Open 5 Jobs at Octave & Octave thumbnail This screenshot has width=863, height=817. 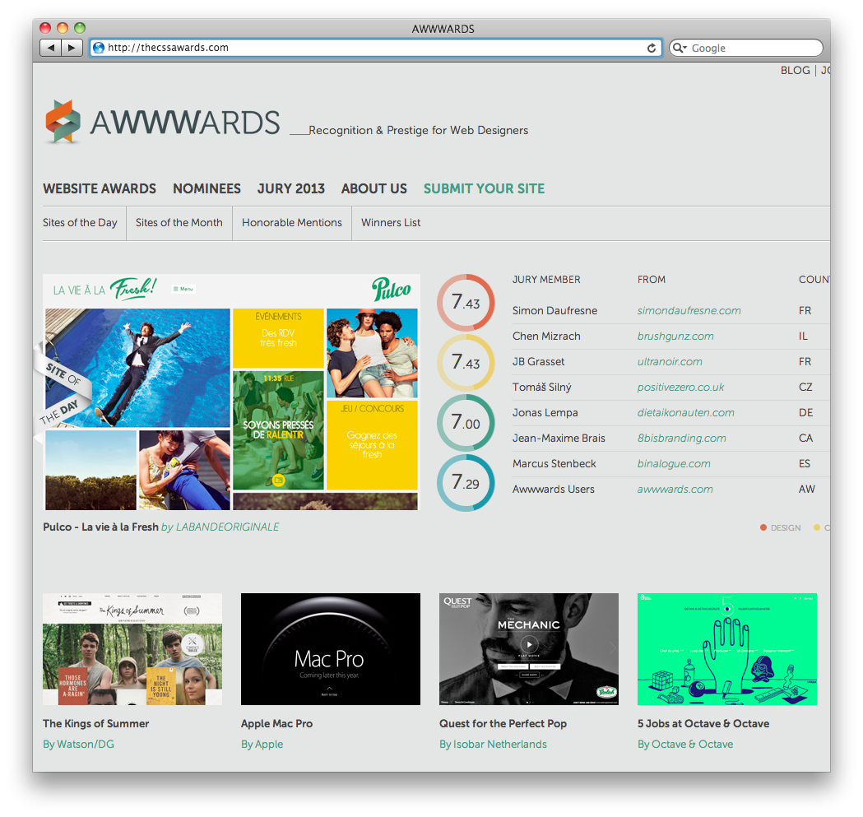(727, 649)
